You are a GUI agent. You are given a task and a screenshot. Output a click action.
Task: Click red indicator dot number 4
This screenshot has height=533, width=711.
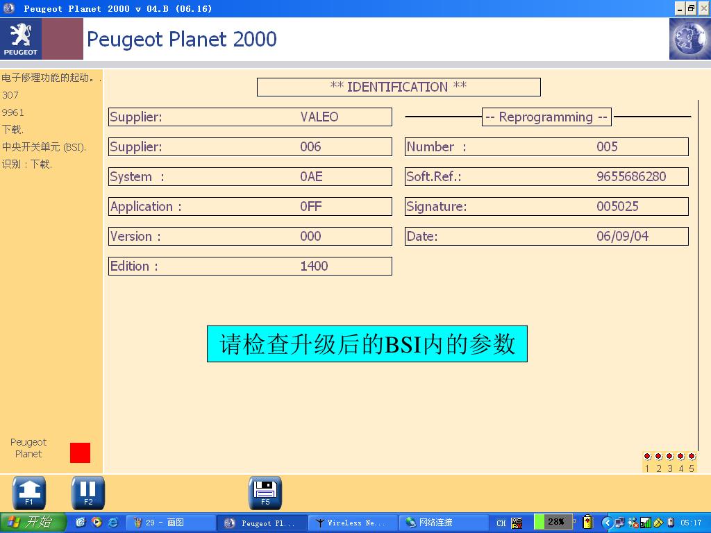[680, 457]
